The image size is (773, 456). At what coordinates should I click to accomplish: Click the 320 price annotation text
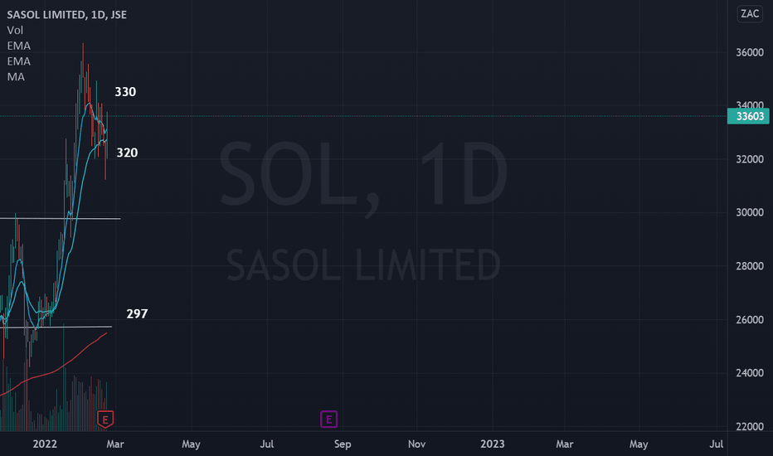(127, 153)
